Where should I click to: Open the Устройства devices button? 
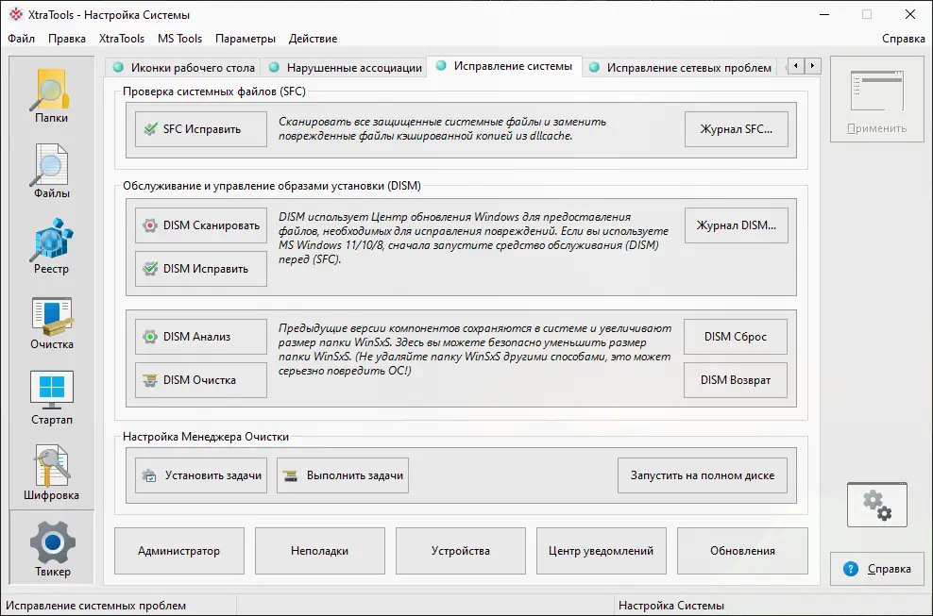click(461, 551)
